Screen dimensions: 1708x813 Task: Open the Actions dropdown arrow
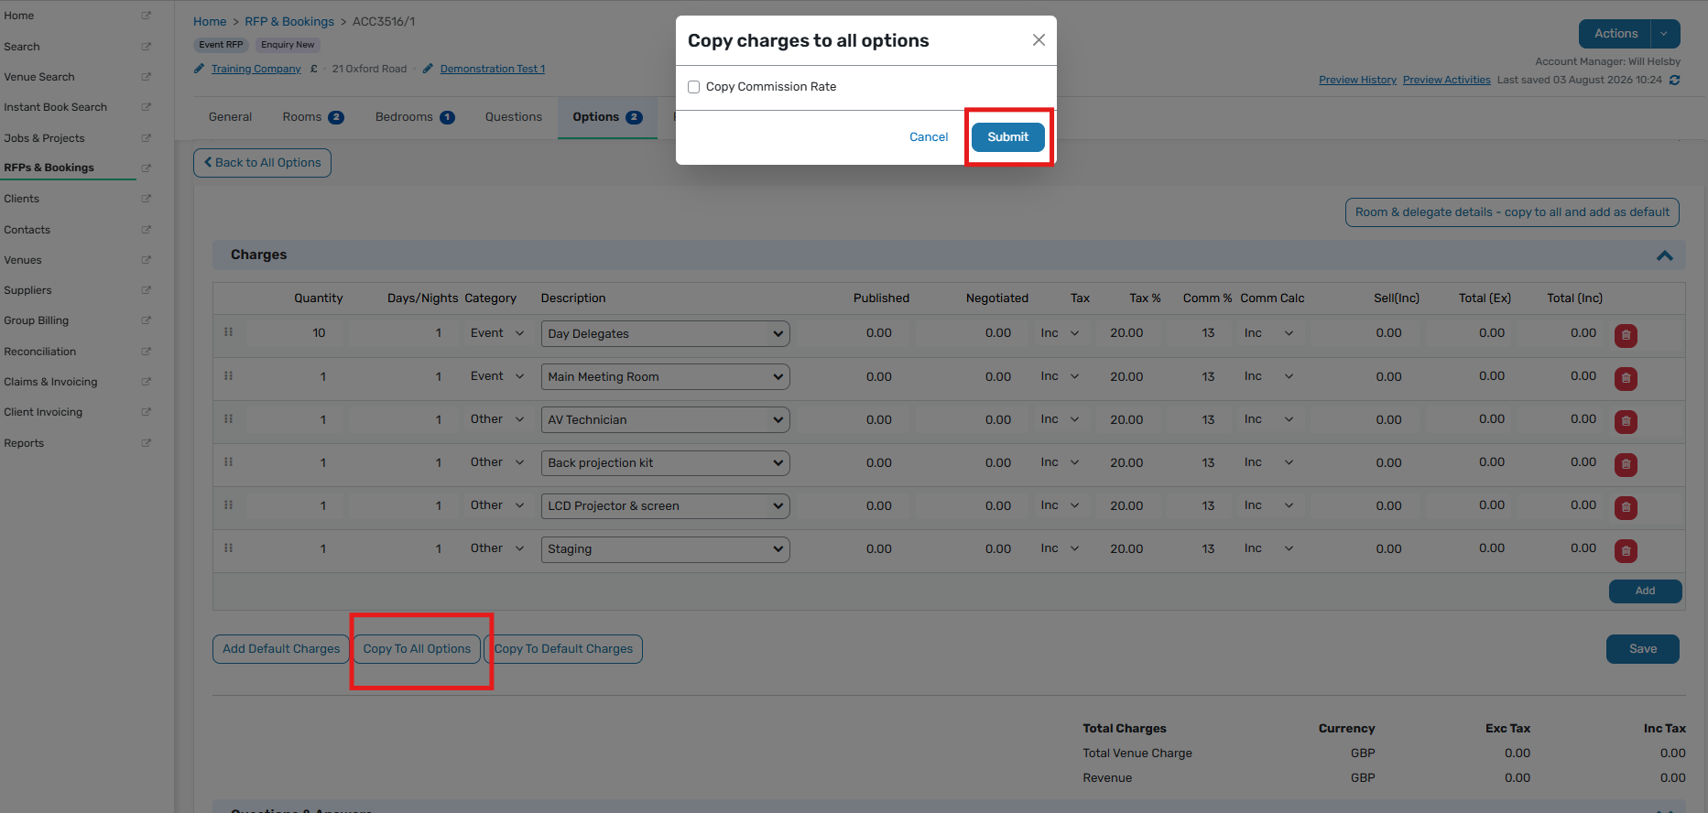(x=1664, y=34)
